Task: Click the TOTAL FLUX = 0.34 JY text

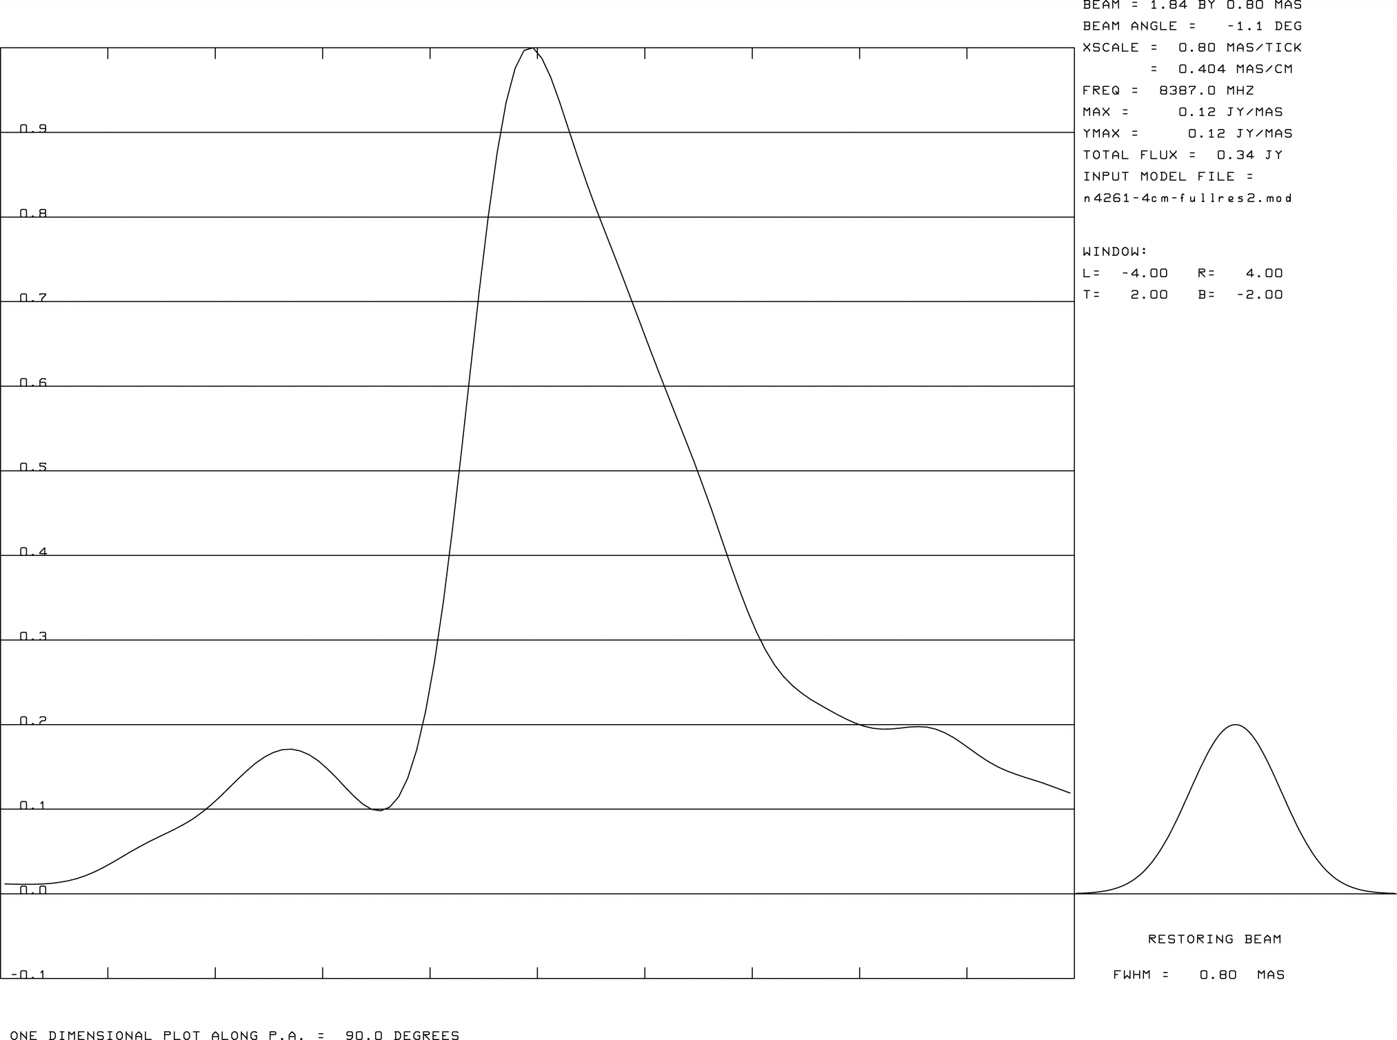Action: click(1182, 155)
